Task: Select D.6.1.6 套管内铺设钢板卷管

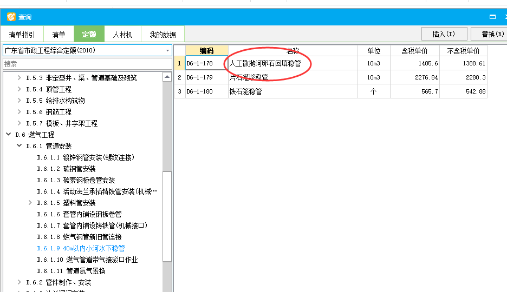Action: pos(79,214)
